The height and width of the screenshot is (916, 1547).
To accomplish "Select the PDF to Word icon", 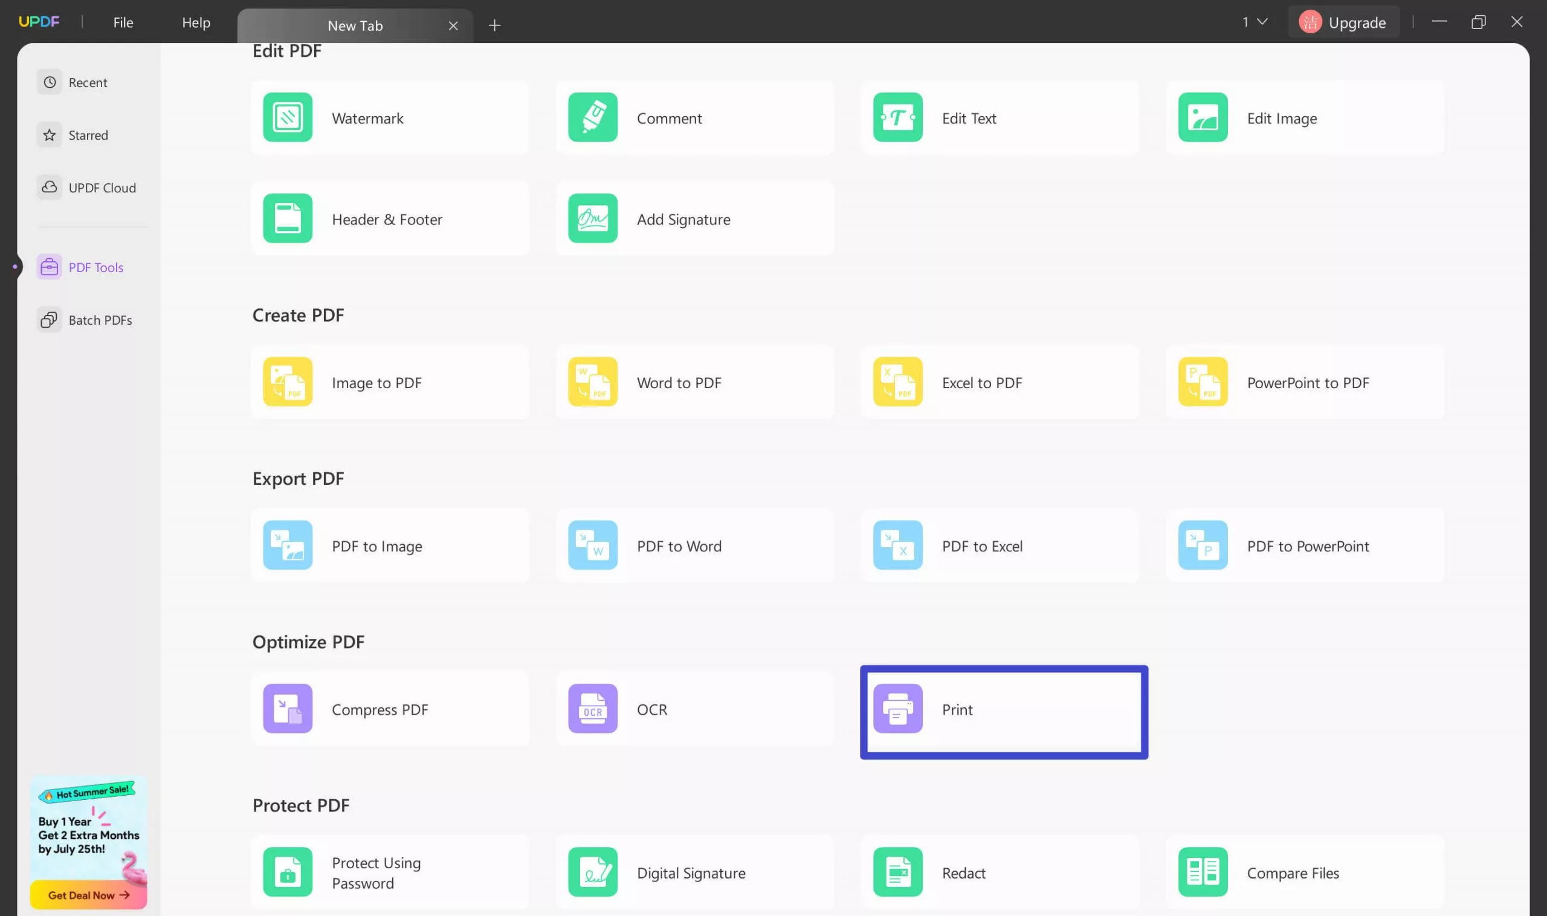I will click(x=592, y=545).
